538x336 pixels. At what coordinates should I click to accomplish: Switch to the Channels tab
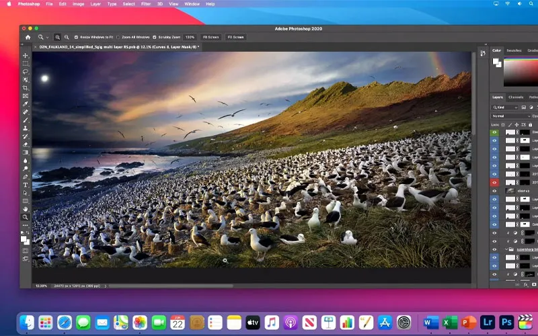[516, 97]
